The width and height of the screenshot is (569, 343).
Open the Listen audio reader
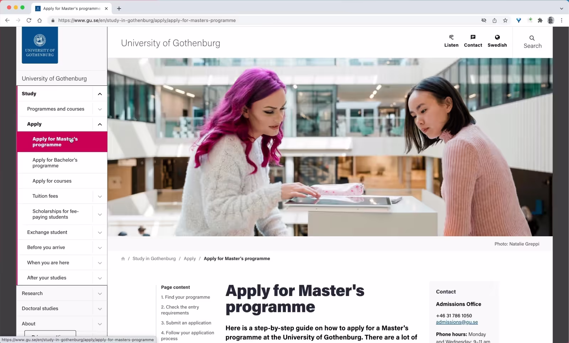pyautogui.click(x=451, y=41)
